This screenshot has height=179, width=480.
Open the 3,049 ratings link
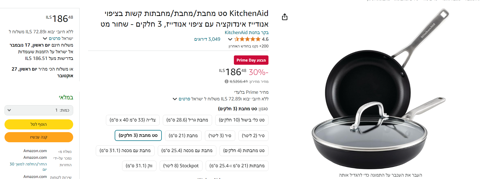[x=207, y=39]
